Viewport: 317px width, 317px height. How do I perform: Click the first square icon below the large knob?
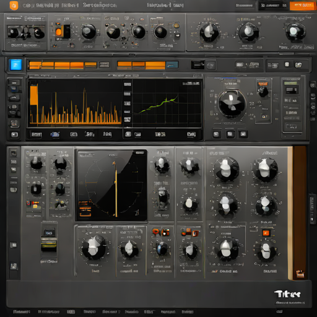(216, 134)
